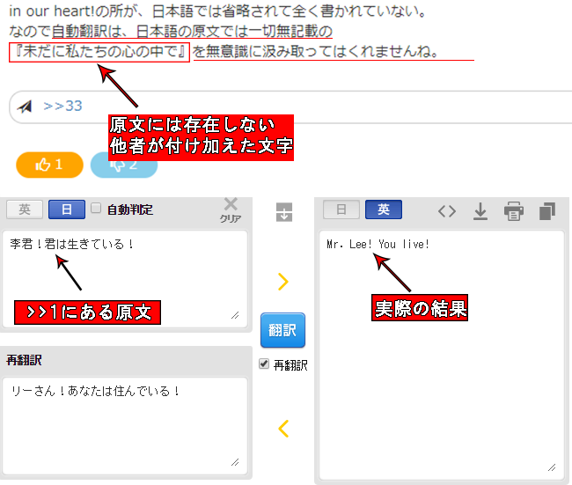
Task: Click the embed code brackets icon
Action: 447,210
